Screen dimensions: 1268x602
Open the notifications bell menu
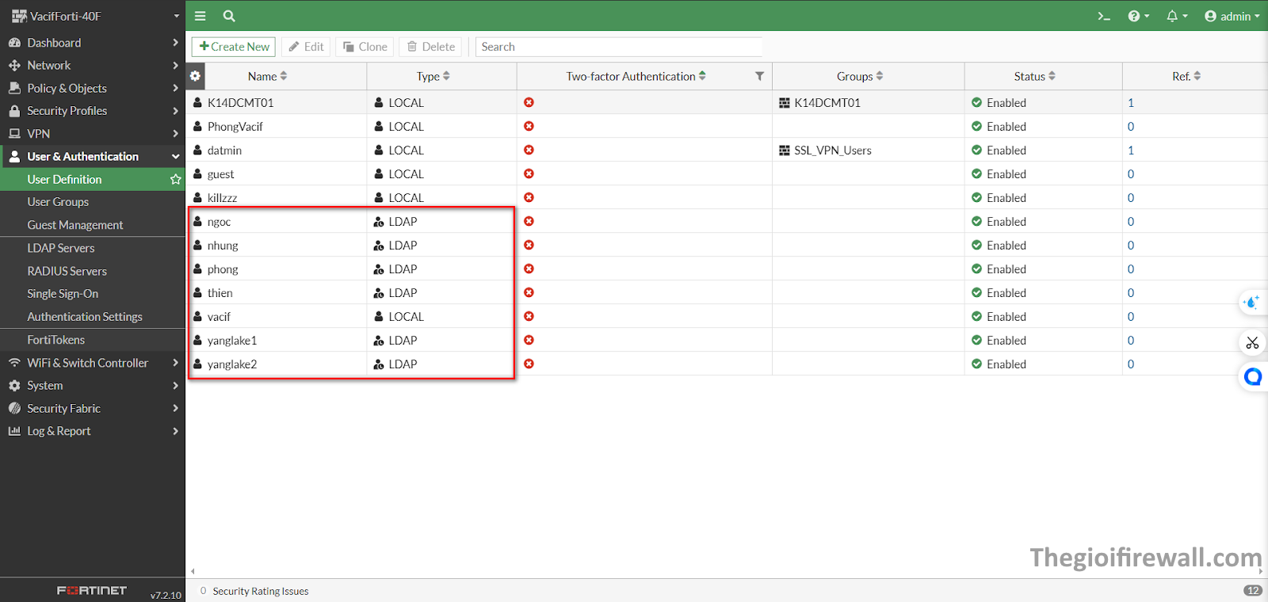[1176, 16]
